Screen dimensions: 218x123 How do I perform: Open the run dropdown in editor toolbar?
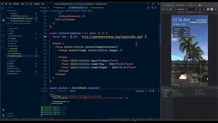[x=150, y=8]
